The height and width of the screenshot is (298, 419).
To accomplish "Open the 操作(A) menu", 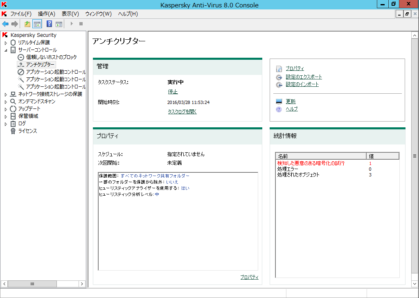I will (x=47, y=14).
